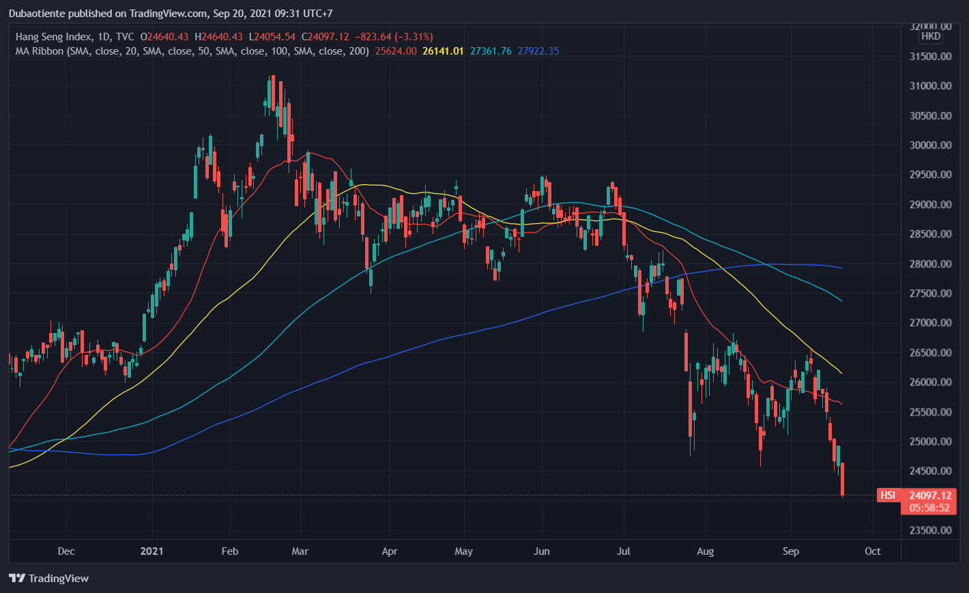The image size is (969, 593).
Task: Click the yellow 50 SMA value 26141.01
Action: [443, 51]
